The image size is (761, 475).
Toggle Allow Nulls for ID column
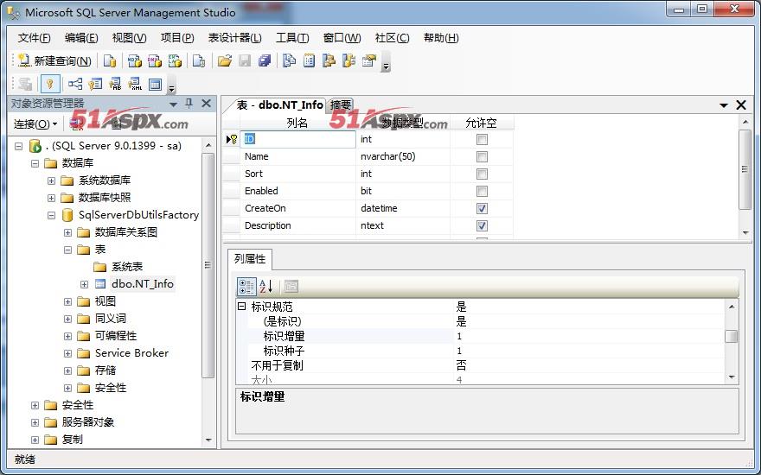[482, 140]
